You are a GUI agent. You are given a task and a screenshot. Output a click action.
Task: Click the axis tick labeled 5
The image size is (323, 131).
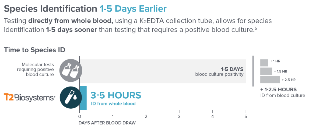(x=246, y=116)
